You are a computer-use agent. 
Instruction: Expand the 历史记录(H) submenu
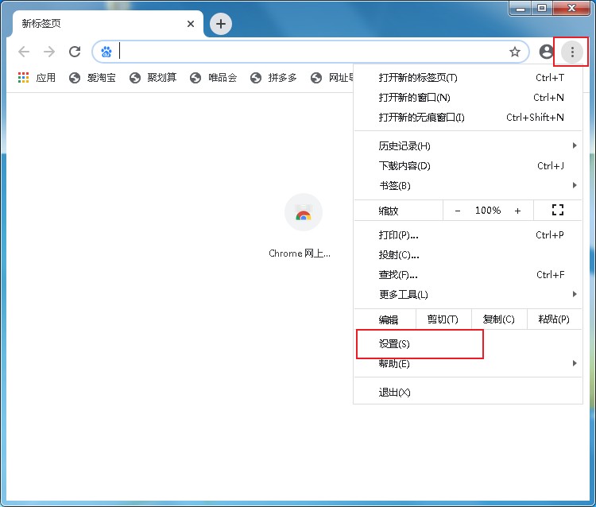click(468, 145)
